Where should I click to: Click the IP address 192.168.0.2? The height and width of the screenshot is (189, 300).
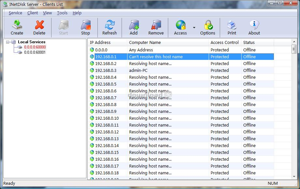[106, 63]
